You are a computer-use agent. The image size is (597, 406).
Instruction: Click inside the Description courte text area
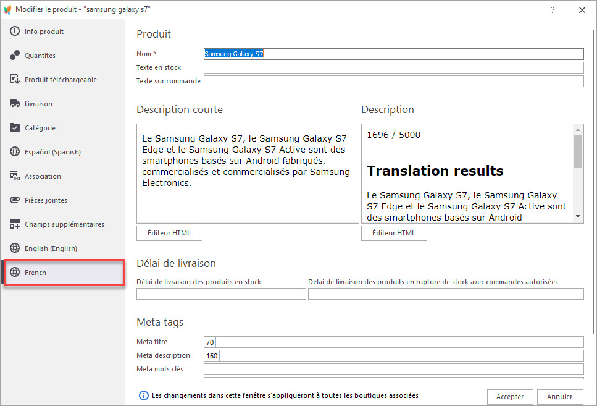click(248, 174)
